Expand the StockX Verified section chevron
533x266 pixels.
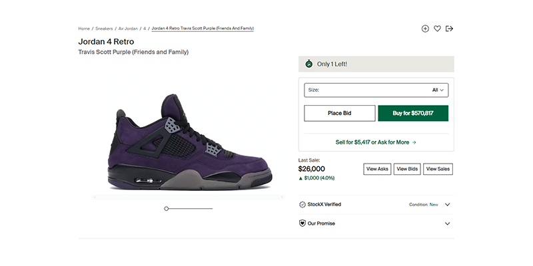point(447,205)
